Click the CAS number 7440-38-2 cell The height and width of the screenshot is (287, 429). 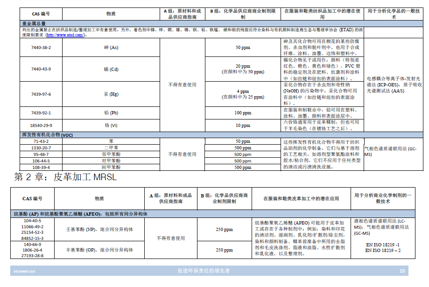[x=41, y=48]
